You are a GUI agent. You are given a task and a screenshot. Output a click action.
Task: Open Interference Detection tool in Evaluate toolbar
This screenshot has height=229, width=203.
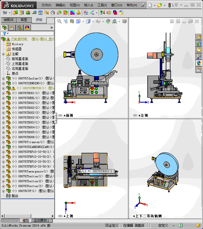(15, 13)
